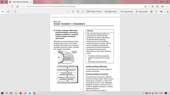Click the zoom out minus icon

point(68,12)
